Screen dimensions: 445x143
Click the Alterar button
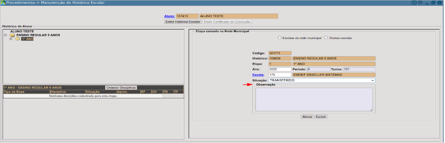[307, 117]
